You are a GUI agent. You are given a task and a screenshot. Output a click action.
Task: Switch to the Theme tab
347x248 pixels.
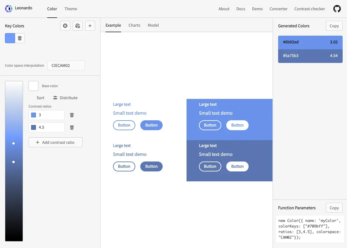coord(71,9)
